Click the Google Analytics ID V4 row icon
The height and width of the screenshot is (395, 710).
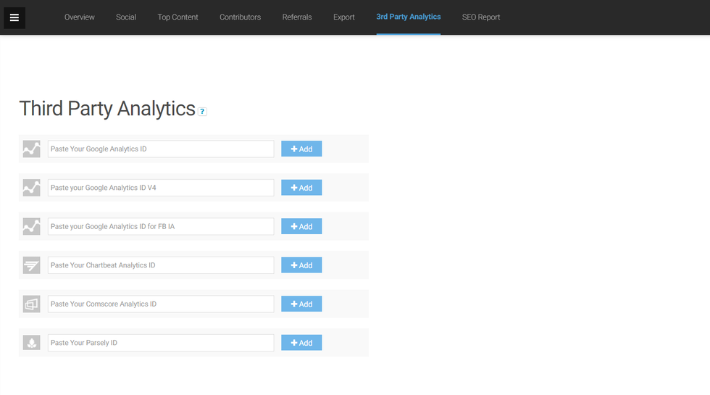point(31,188)
